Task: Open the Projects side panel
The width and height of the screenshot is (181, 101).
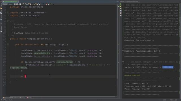Action: [1, 6]
